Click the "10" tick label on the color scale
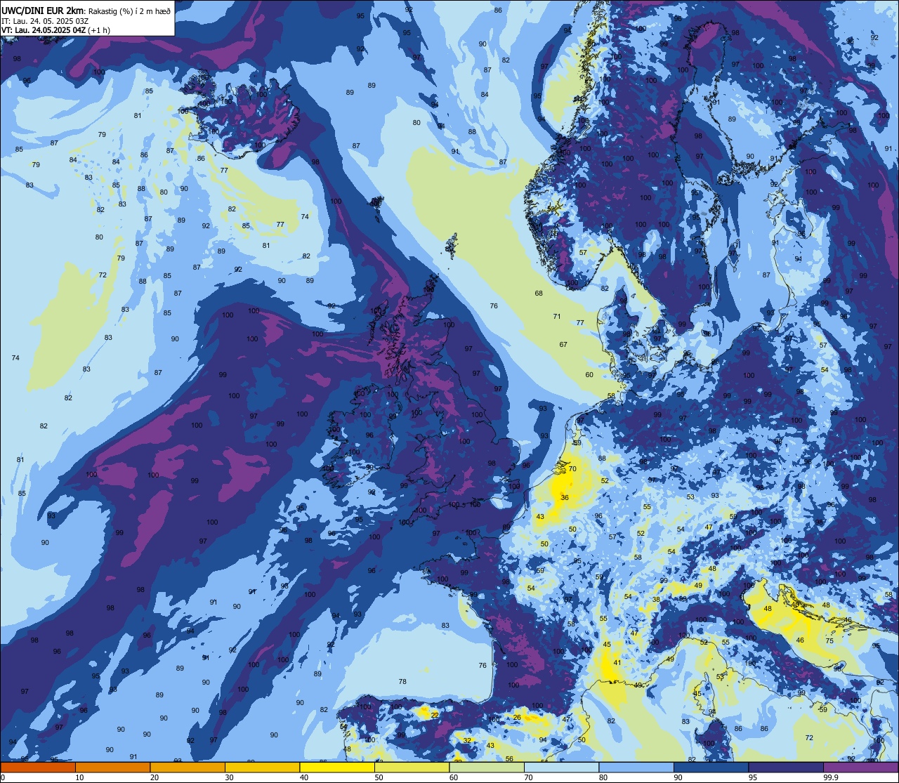Image resolution: width=899 pixels, height=783 pixels. click(79, 777)
